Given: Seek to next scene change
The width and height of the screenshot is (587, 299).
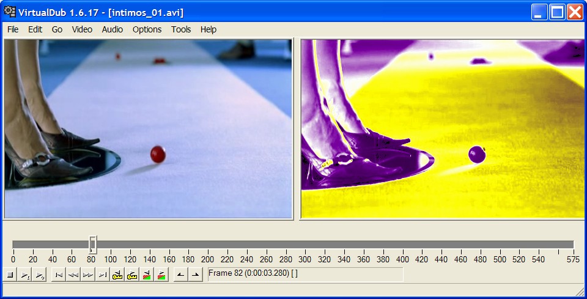Looking at the screenshot, I should pyautogui.click(x=161, y=275).
